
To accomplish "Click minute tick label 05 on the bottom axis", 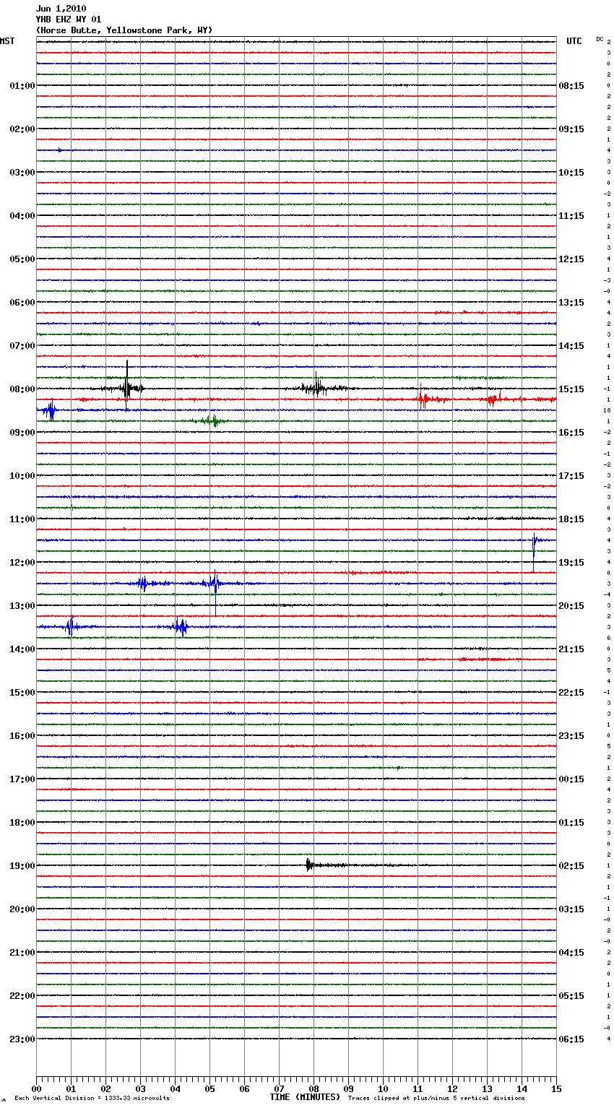I will pyautogui.click(x=209, y=1088).
